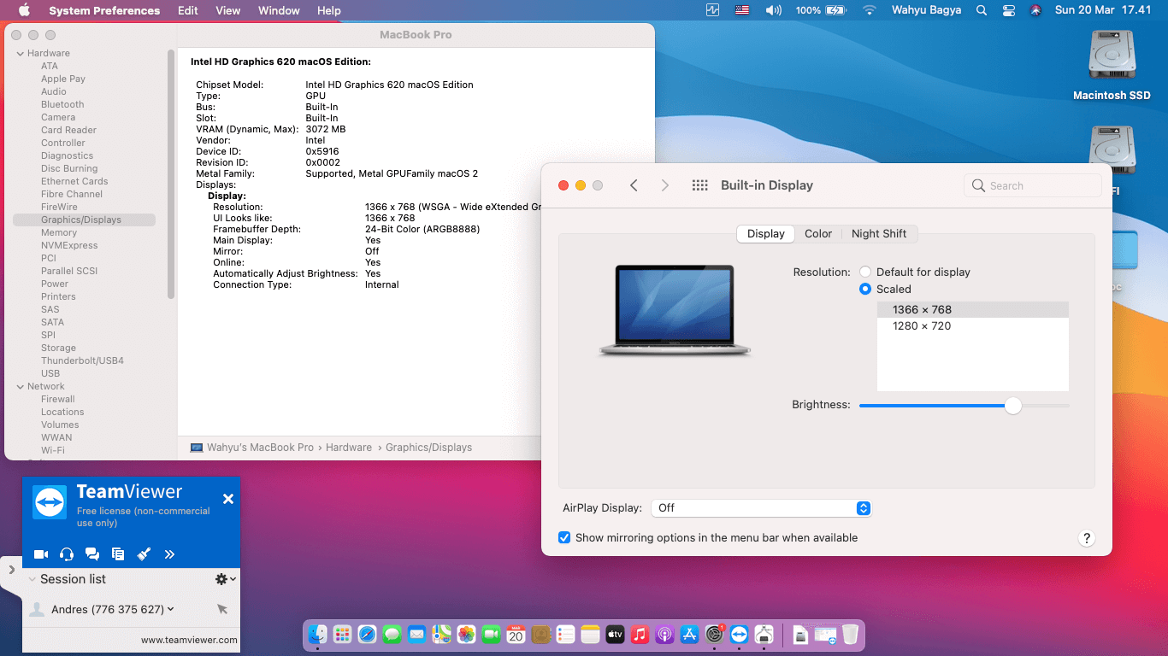Collapse the Network tree section
1168x656 pixels.
pyautogui.click(x=21, y=386)
